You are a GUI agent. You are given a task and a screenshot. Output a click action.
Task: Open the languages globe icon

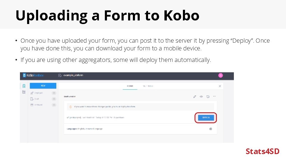(x=211, y=129)
